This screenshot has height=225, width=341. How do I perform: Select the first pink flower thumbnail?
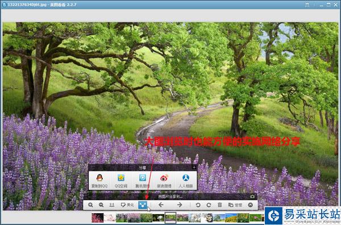(x=98, y=218)
